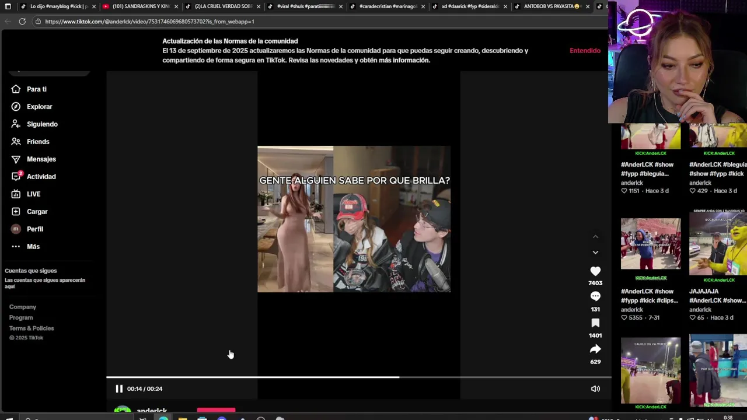This screenshot has width=747, height=420.
Task: Open the Explorar page
Action: point(39,107)
